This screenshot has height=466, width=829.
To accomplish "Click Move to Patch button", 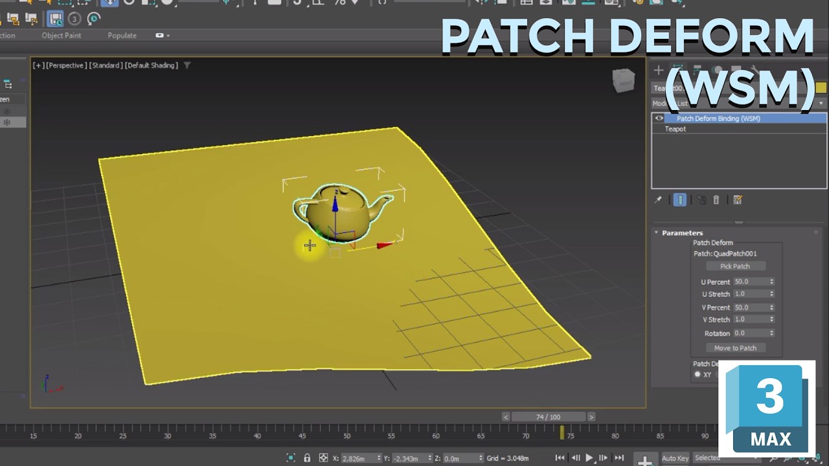I will 735,348.
